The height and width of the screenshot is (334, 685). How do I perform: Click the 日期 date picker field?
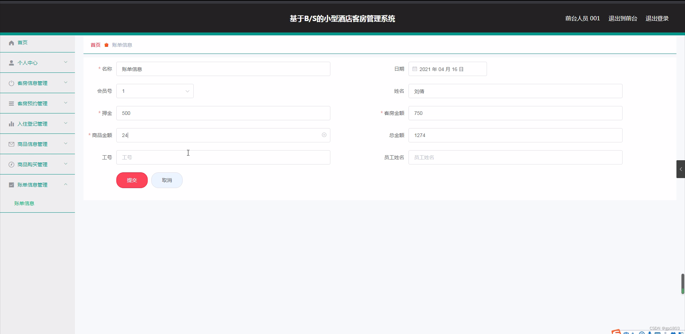point(448,69)
